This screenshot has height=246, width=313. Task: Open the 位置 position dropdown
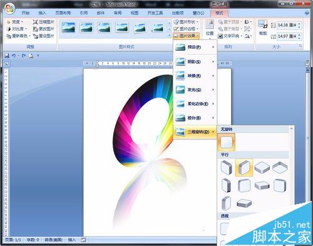click(x=210, y=29)
